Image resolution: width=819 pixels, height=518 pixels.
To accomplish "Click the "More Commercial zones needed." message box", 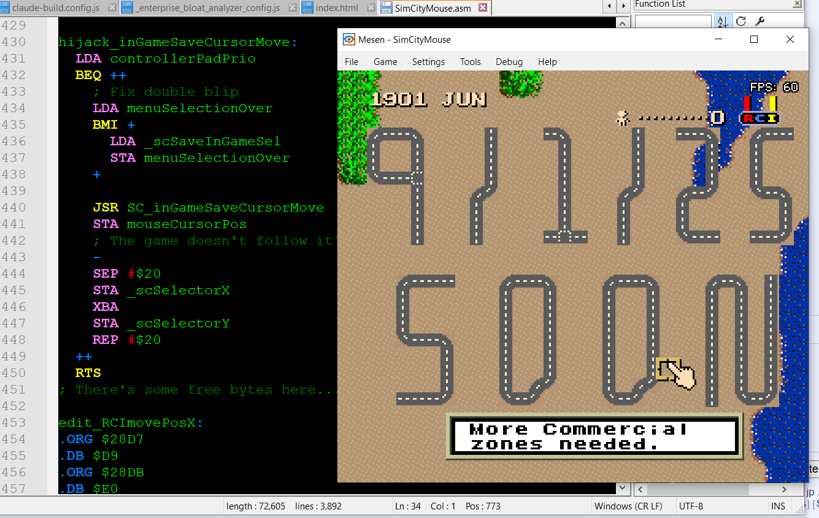I will coord(594,436).
